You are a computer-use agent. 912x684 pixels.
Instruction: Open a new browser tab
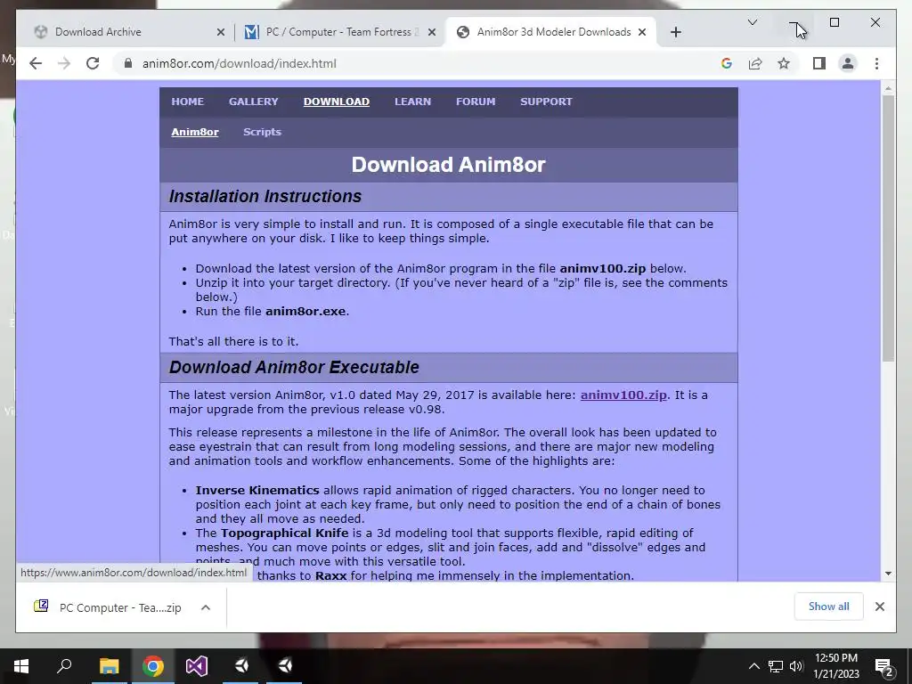[675, 32]
